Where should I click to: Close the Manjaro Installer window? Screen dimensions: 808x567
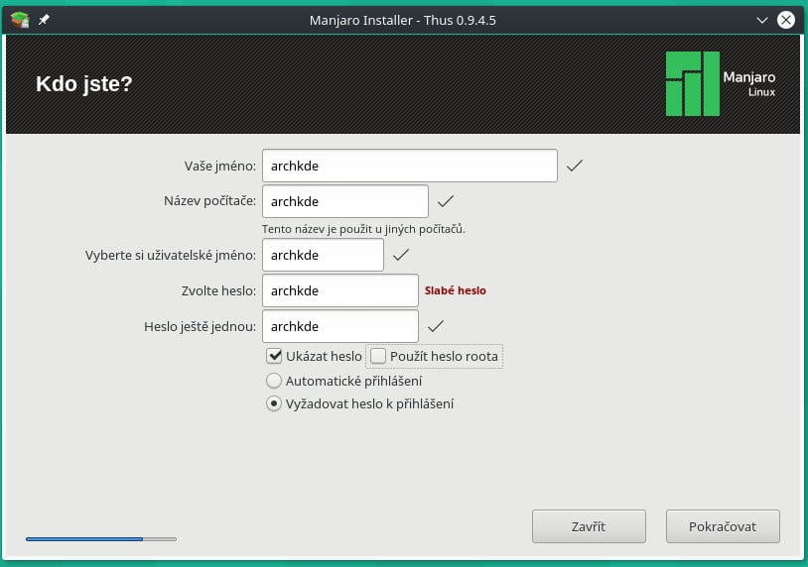click(x=786, y=20)
